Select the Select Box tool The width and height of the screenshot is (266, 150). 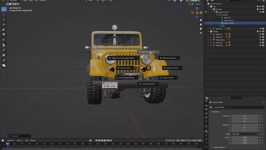point(4,9)
